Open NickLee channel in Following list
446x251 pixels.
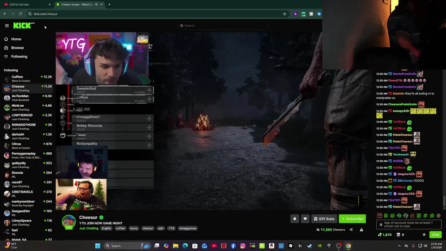click(x=28, y=107)
